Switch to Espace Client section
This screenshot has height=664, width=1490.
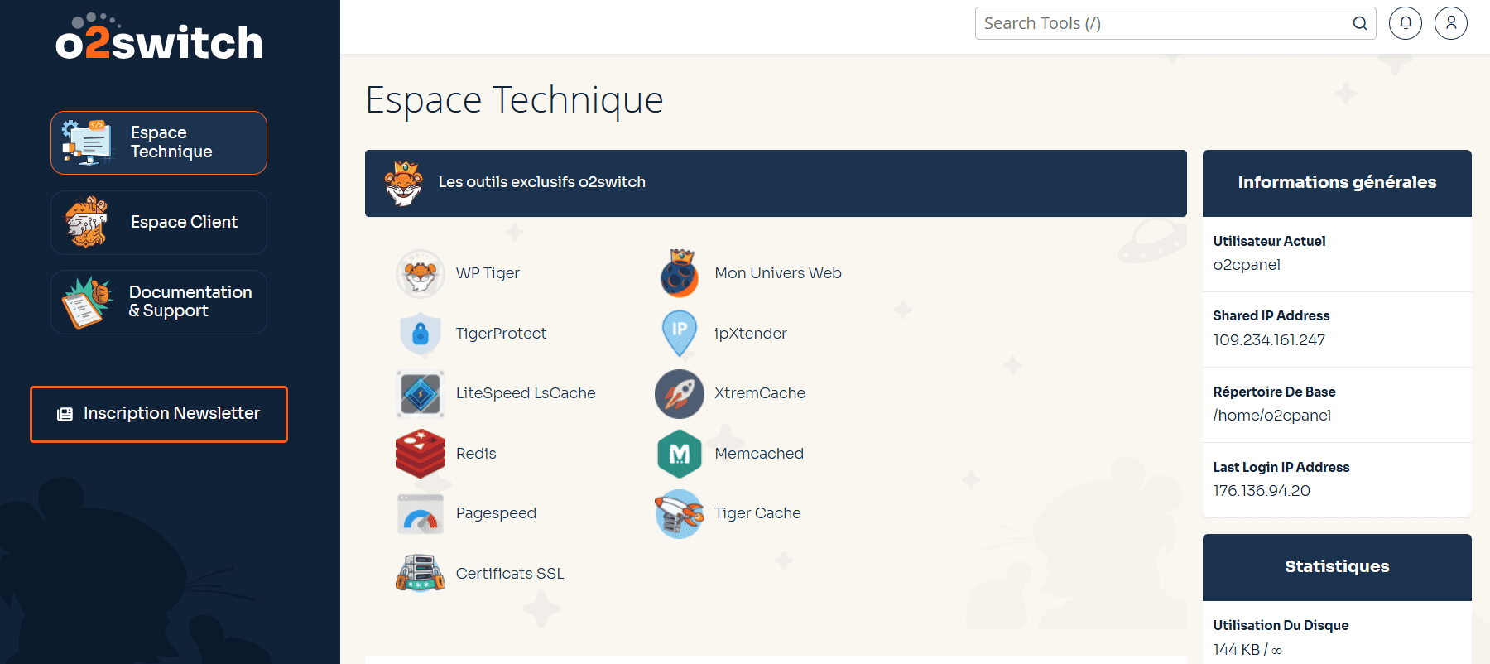pyautogui.click(x=159, y=223)
